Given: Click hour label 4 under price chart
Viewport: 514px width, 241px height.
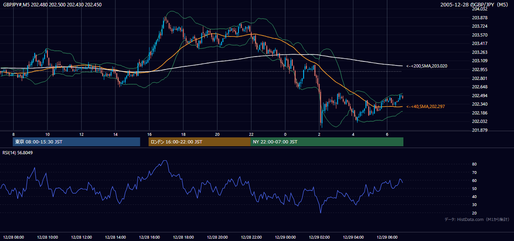Looking at the screenshot, I should pyautogui.click(x=353, y=134).
